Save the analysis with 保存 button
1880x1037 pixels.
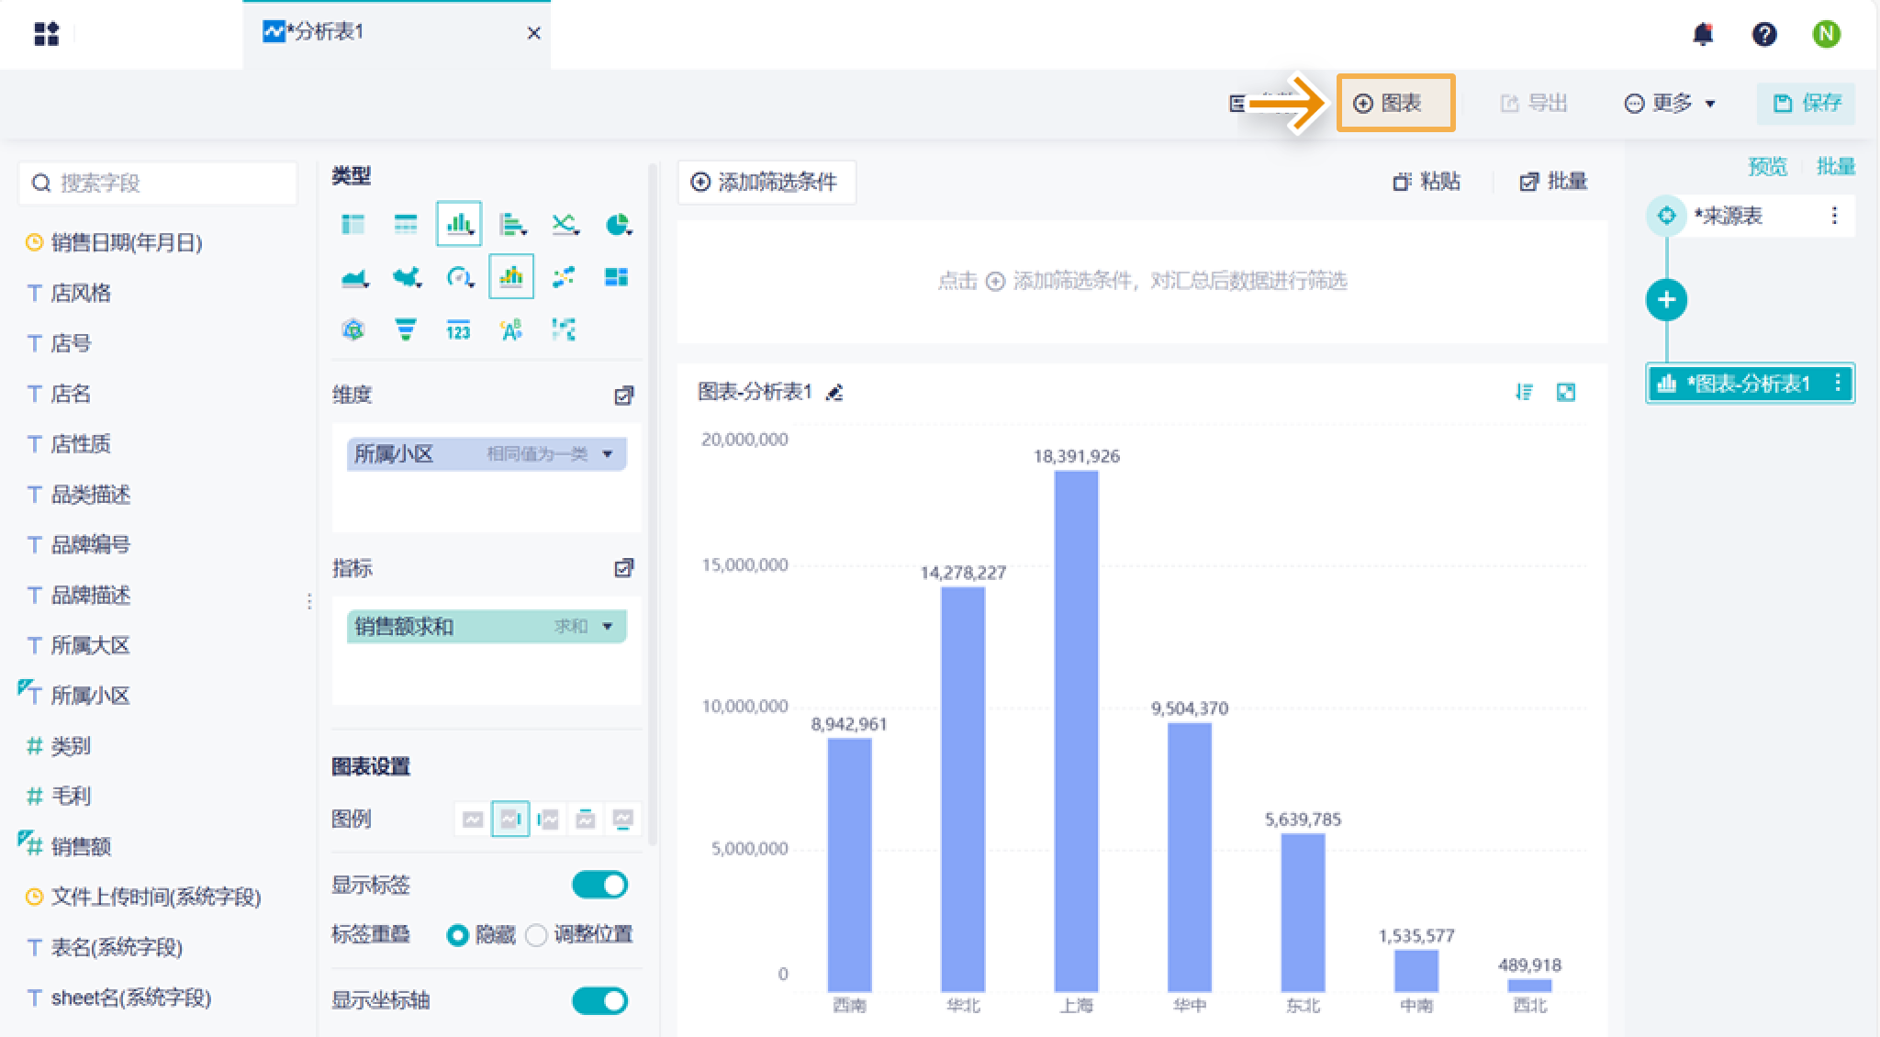pyautogui.click(x=1806, y=103)
